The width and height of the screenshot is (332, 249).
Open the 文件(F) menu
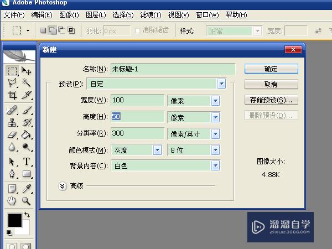pos(14,15)
